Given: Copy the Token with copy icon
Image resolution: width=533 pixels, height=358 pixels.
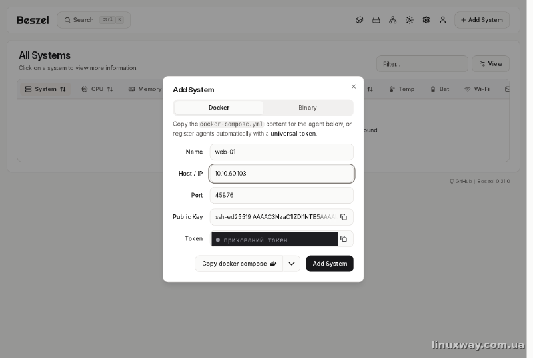Looking at the screenshot, I should 344,239.
